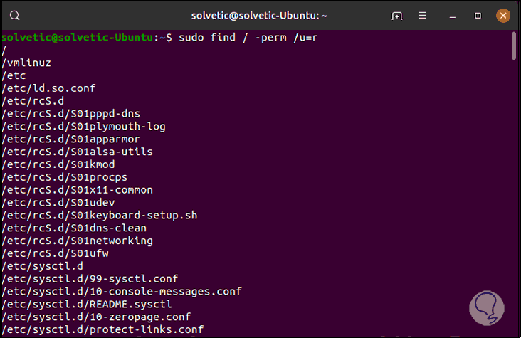Click the terminal scrollbar thumb
Screen dimensions: 521x338
[x=514, y=46]
